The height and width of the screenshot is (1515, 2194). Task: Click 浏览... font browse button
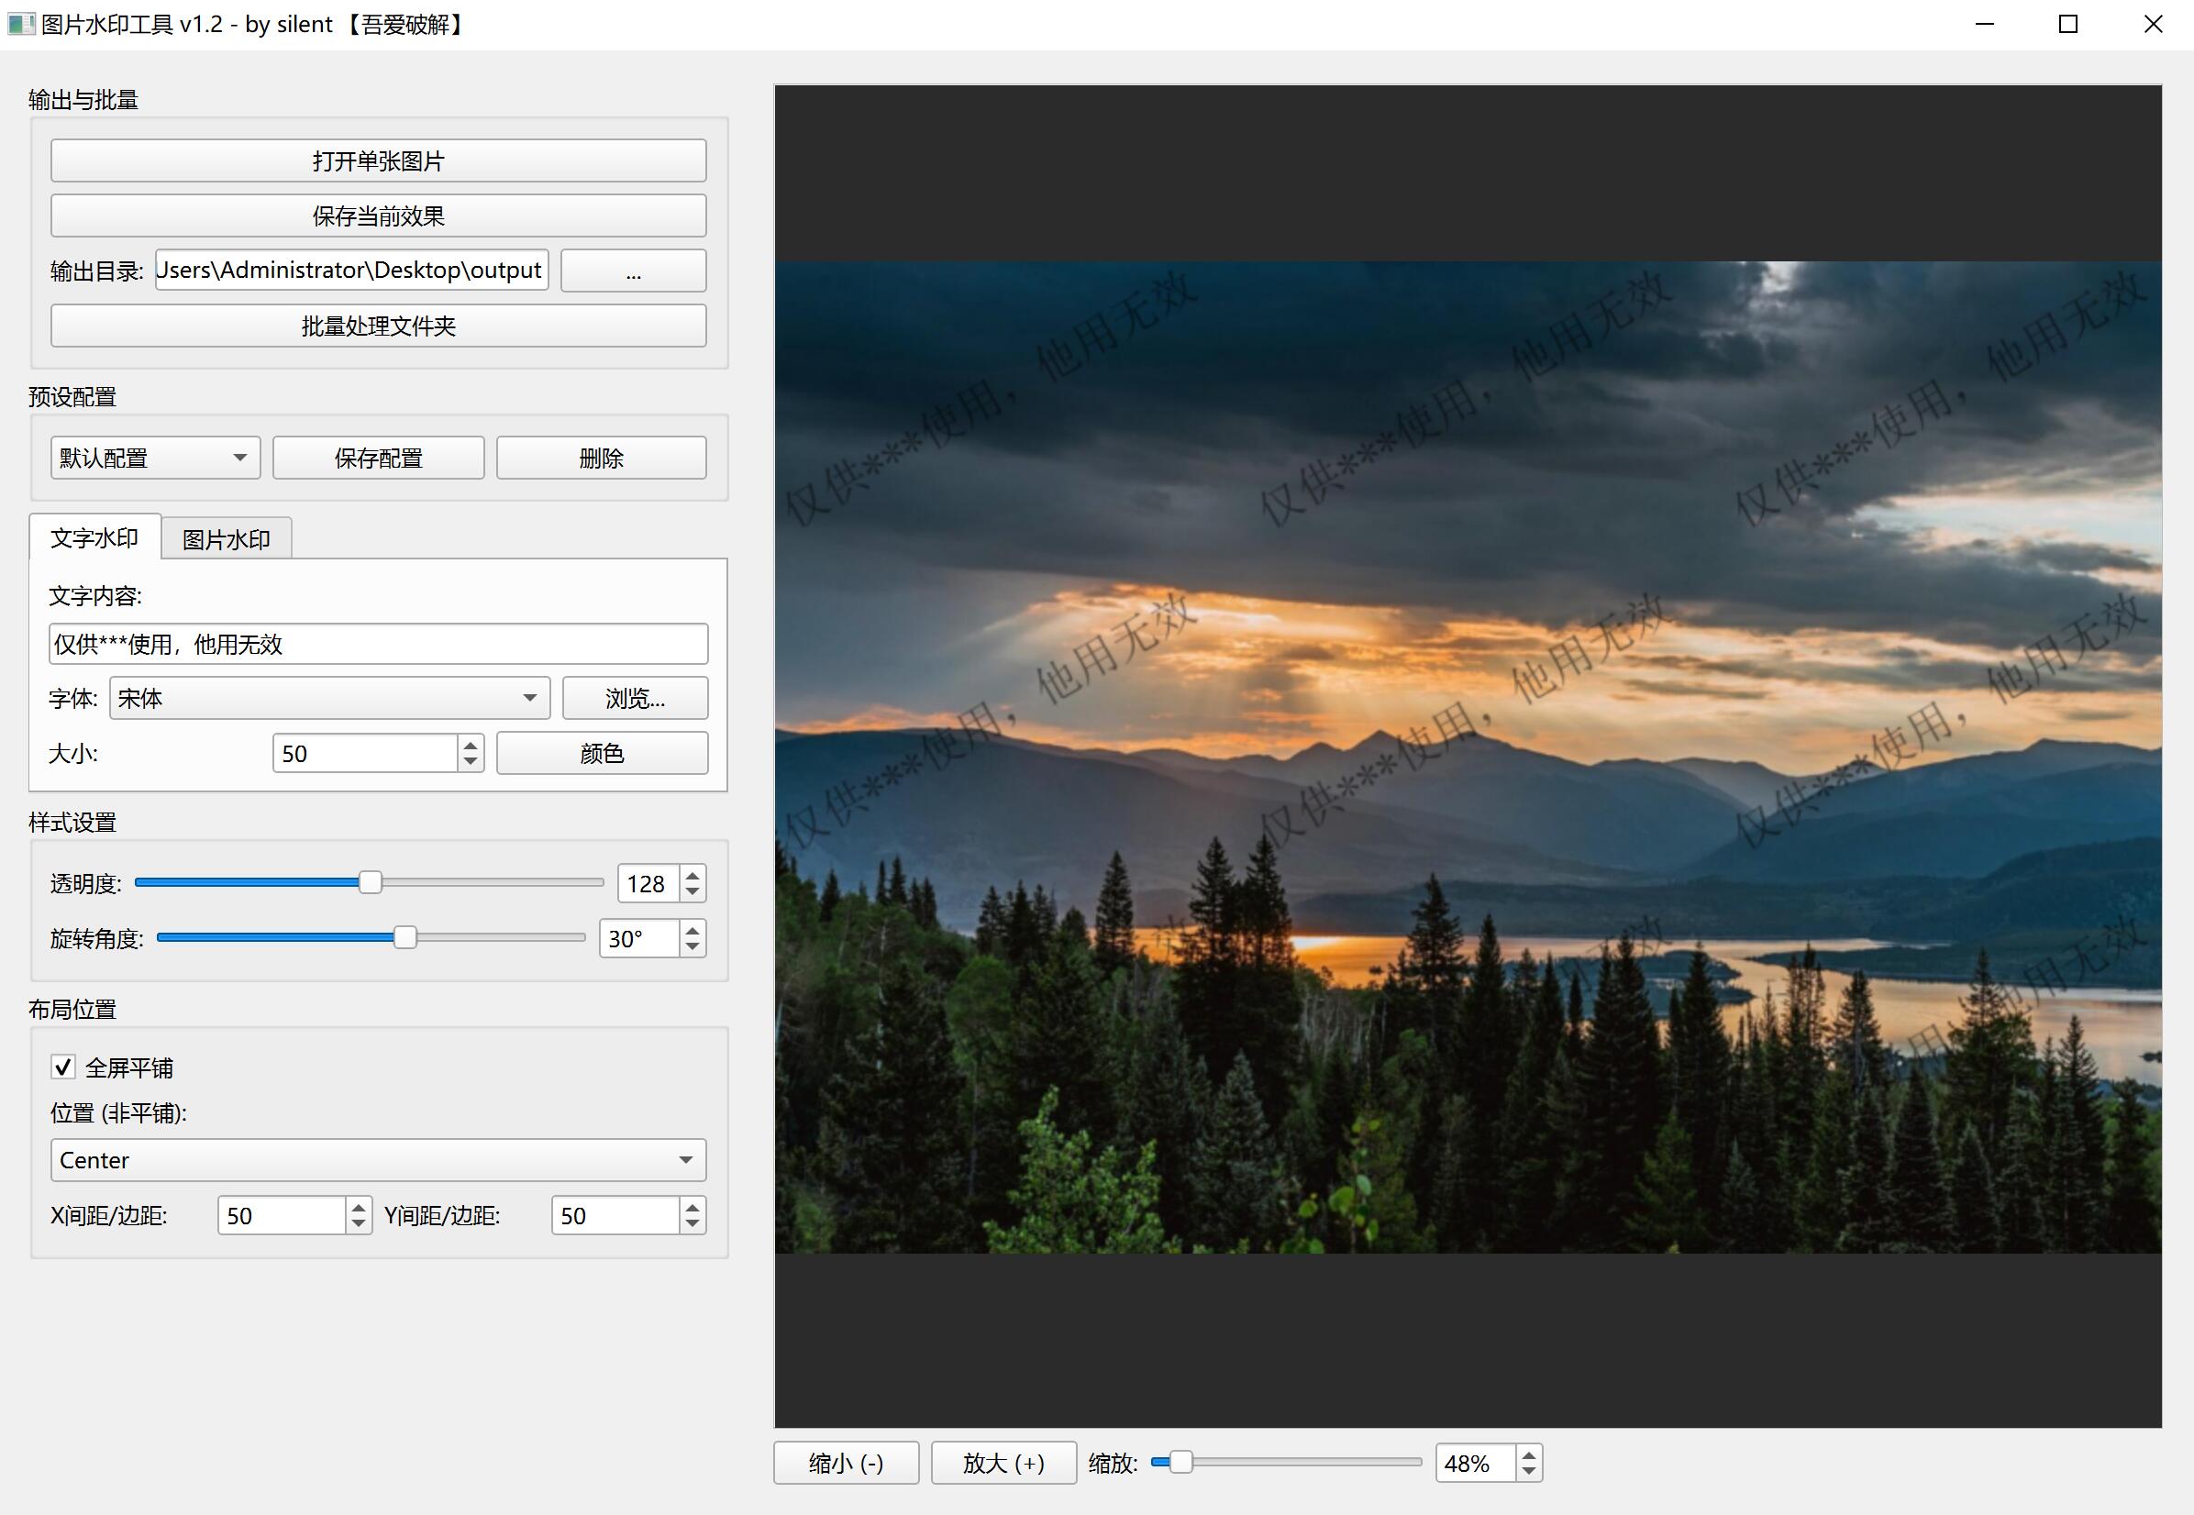[635, 699]
